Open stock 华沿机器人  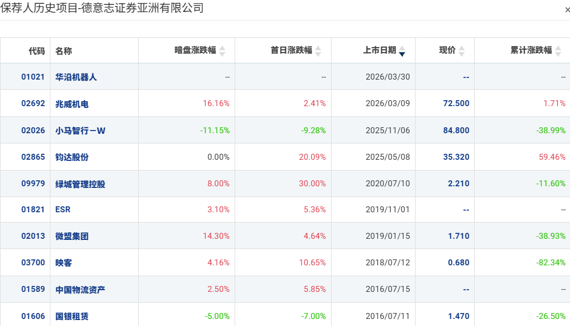coord(76,77)
